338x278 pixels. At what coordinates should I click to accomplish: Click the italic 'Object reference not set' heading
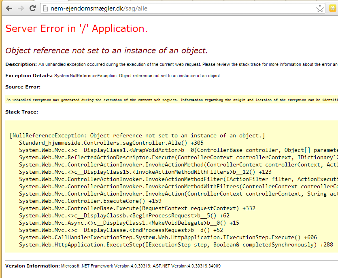pos(106,51)
